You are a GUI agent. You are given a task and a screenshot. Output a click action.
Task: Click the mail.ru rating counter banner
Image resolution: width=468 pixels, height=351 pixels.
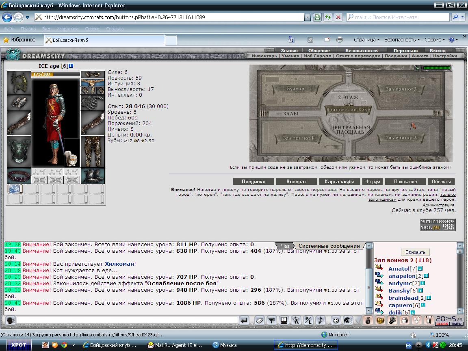tap(438, 225)
